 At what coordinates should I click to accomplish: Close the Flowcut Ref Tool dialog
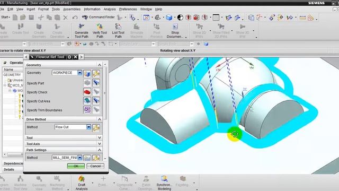click(75, 57)
